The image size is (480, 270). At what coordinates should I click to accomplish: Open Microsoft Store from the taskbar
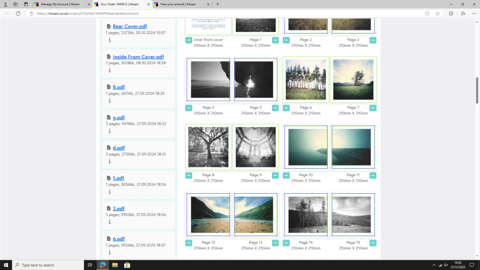pyautogui.click(x=127, y=265)
